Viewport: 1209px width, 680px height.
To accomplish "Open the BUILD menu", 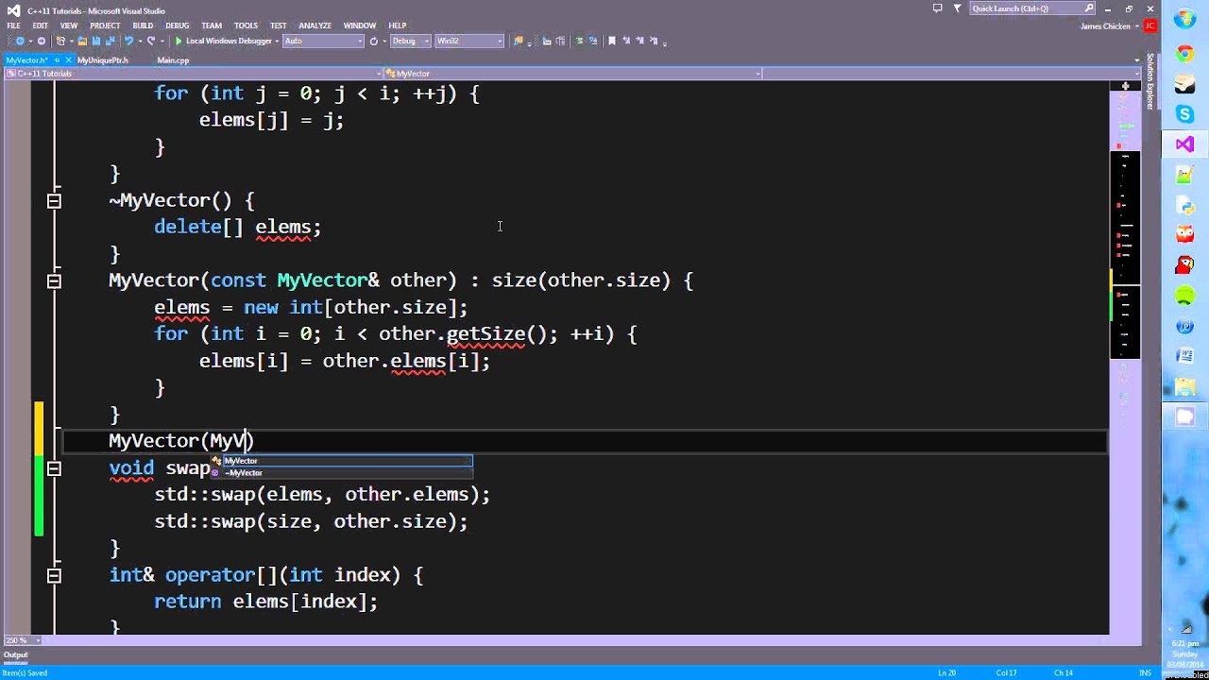I will (x=143, y=25).
